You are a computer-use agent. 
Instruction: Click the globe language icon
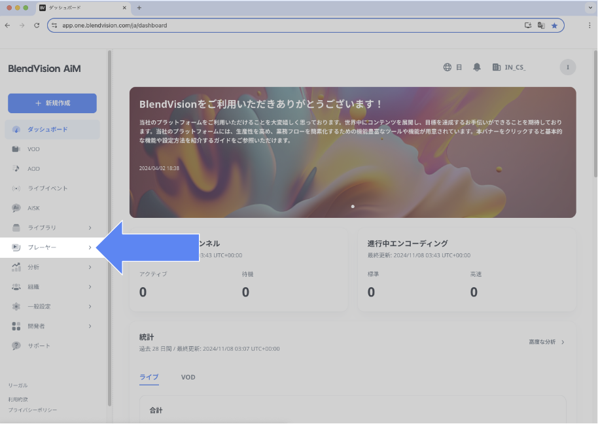pos(448,67)
